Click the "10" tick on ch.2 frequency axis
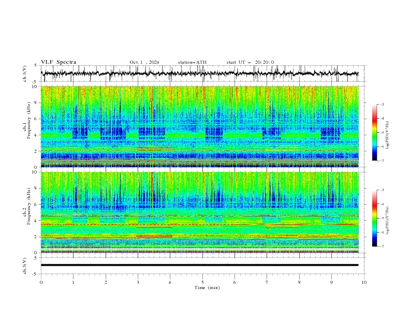Image resolution: width=410 pixels, height=317 pixels. point(35,172)
